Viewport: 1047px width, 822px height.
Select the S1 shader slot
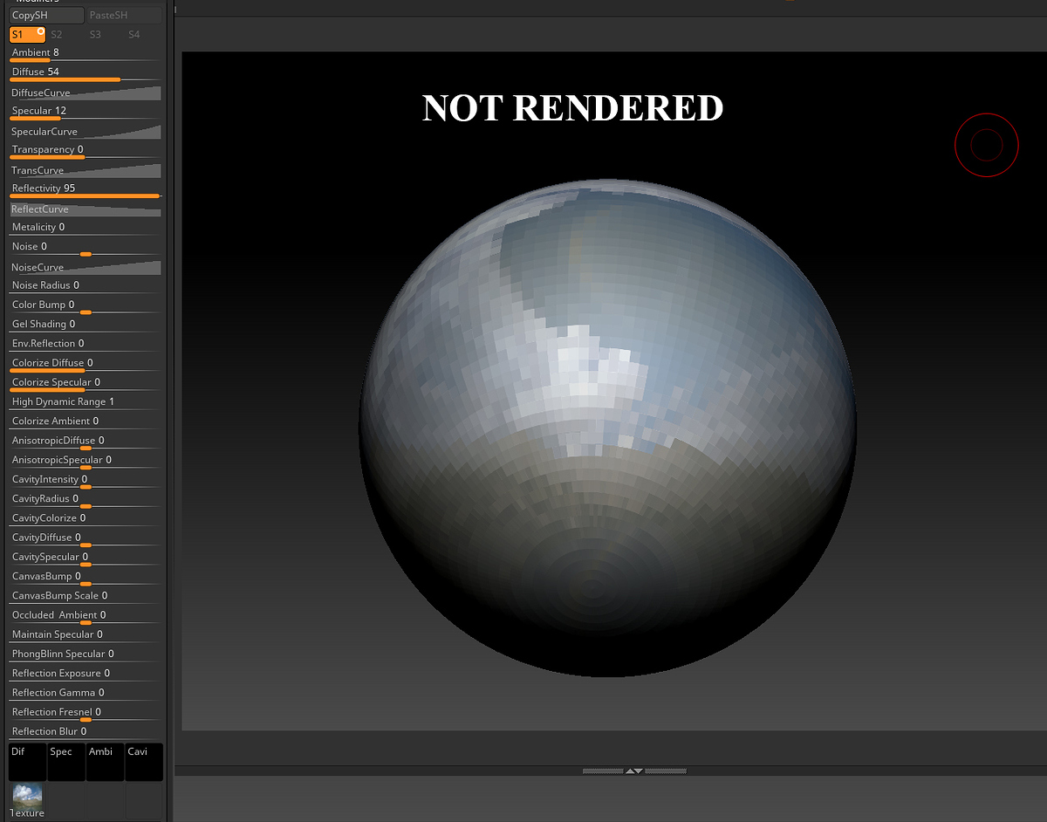tap(28, 35)
